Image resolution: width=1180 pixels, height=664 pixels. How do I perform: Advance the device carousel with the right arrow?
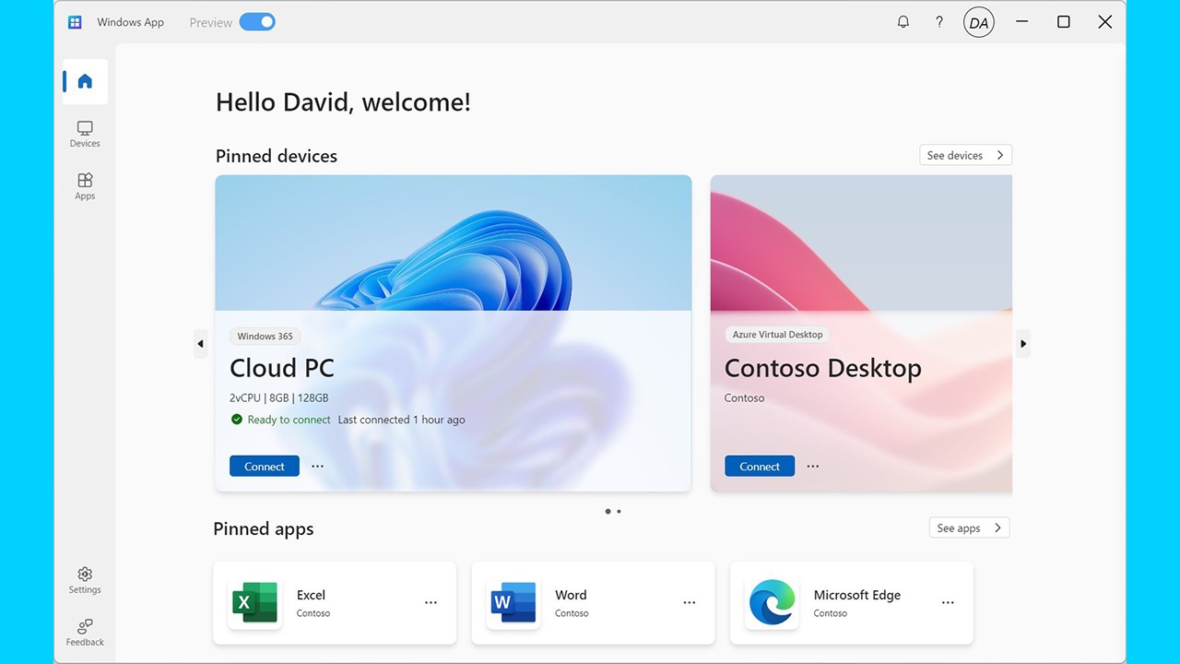(x=1023, y=343)
